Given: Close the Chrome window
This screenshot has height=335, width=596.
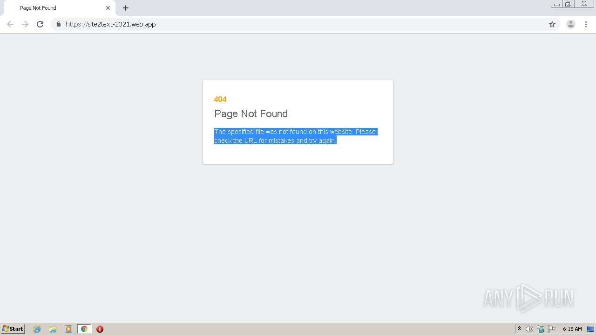Looking at the screenshot, I should click(584, 4).
